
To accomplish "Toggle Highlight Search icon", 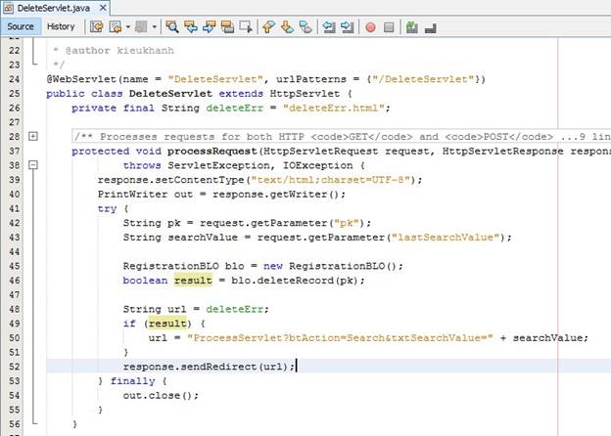I will [227, 26].
